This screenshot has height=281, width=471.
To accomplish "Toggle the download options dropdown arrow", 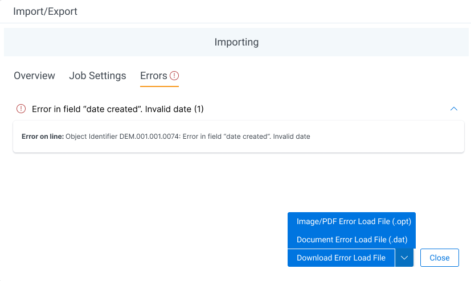I will 404,258.
